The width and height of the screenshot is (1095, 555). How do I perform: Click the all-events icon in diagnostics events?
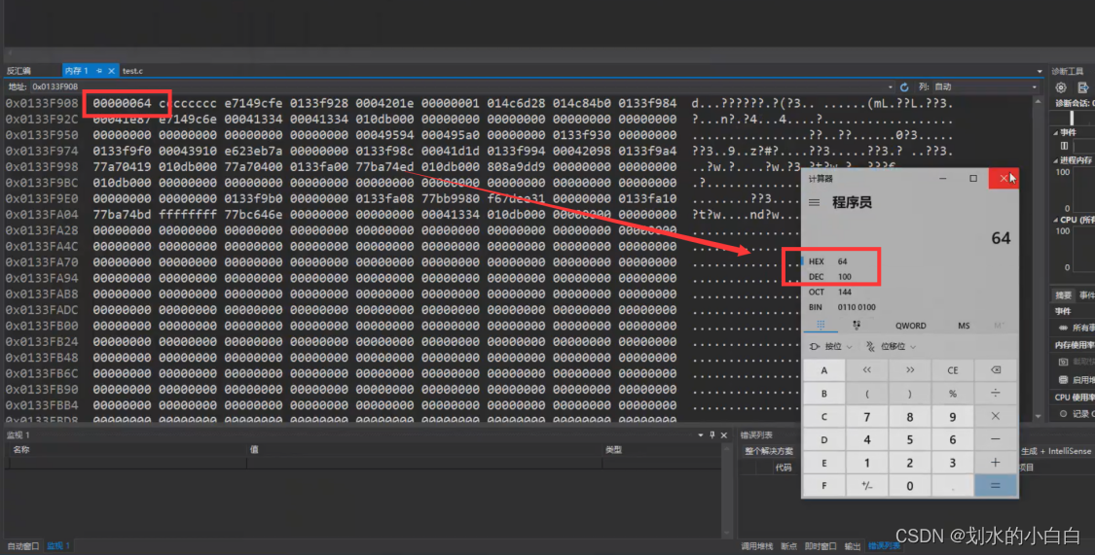(x=1063, y=328)
